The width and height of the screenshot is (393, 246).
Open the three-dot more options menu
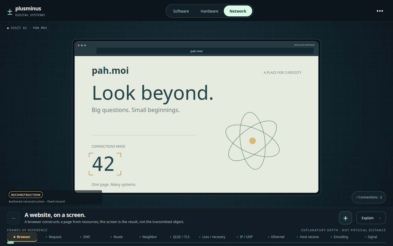click(x=380, y=11)
